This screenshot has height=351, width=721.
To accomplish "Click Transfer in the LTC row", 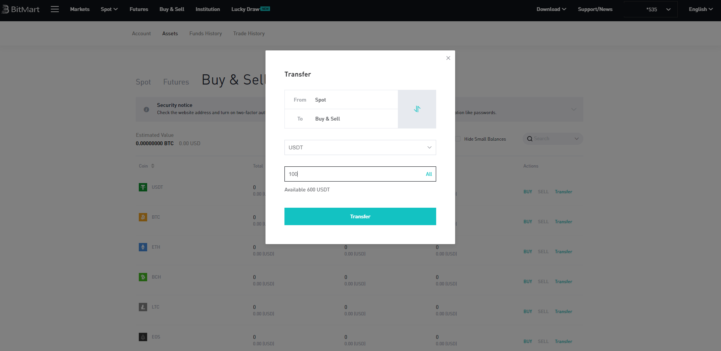I will coord(563,312).
